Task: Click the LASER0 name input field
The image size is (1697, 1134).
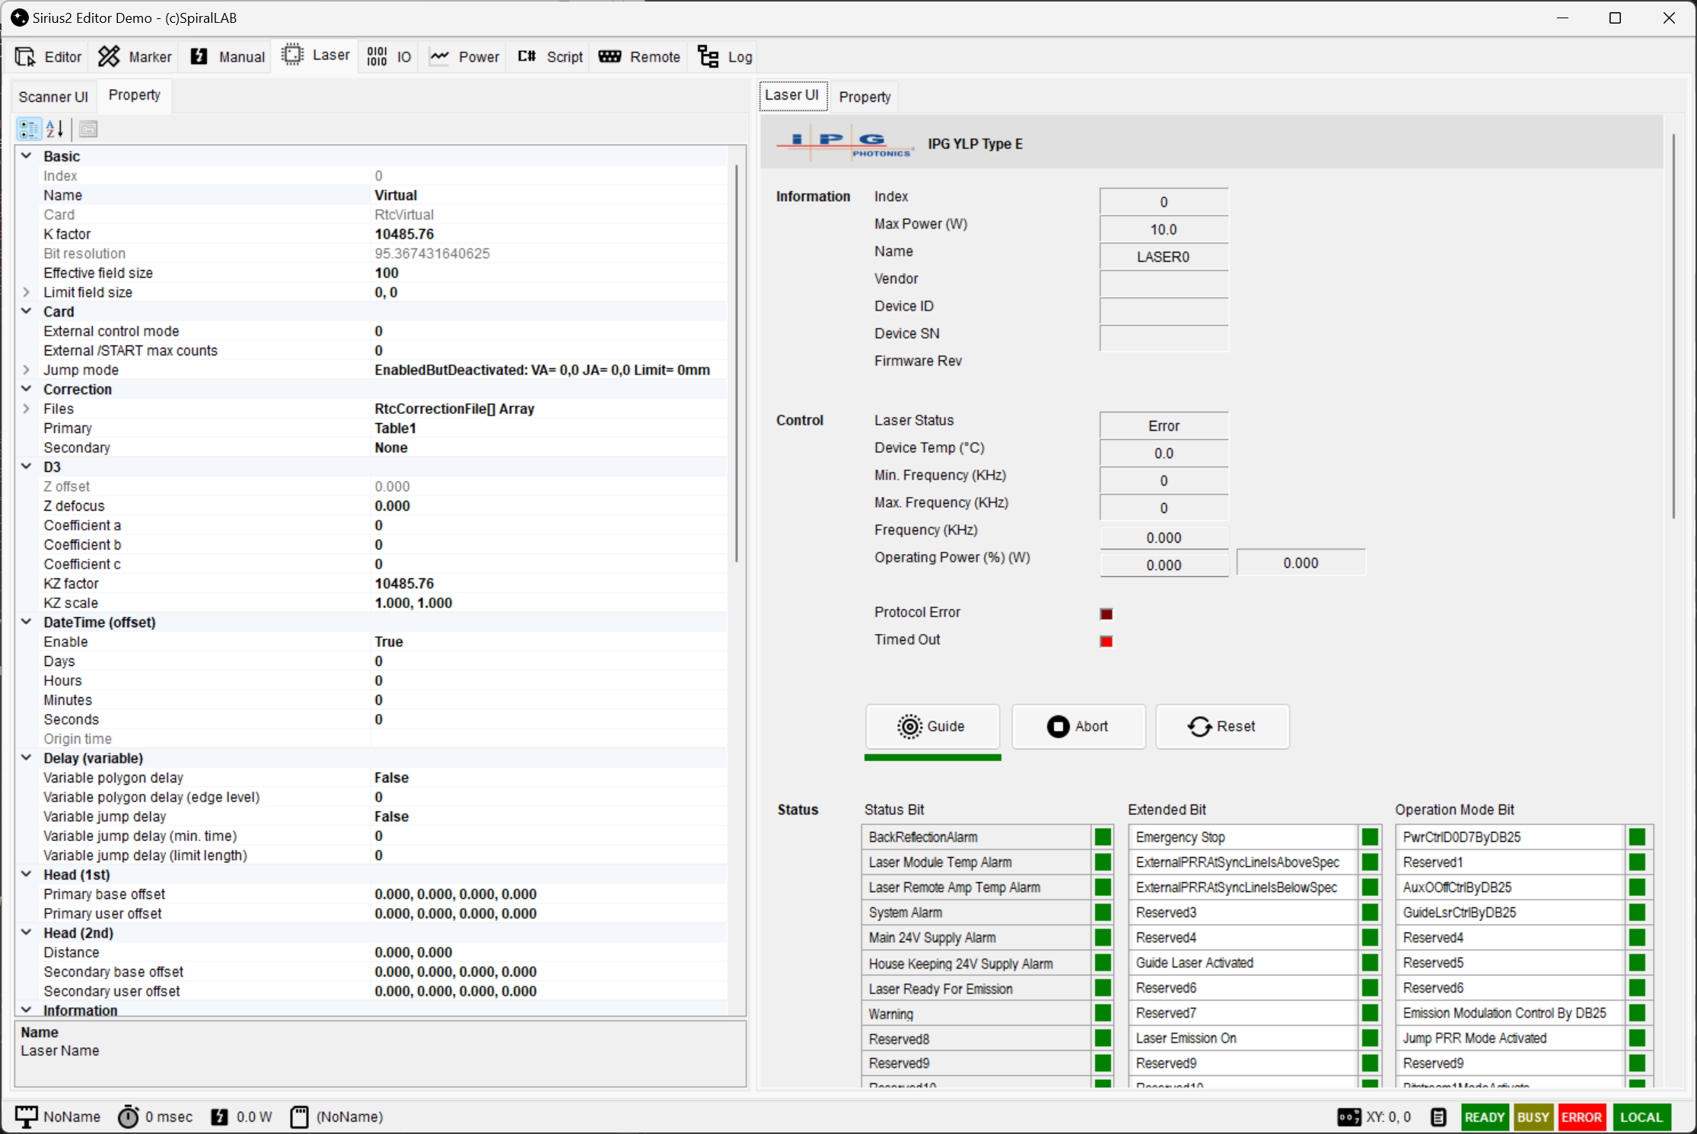Action: (x=1164, y=256)
